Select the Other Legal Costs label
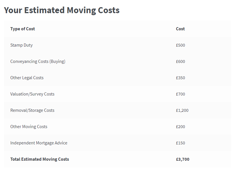236x173 pixels. [27, 78]
